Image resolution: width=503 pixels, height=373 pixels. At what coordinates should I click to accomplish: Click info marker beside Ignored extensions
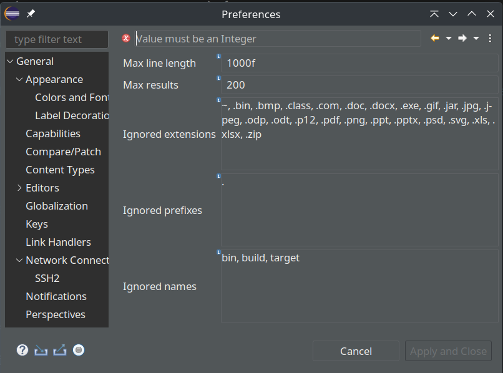[218, 100]
